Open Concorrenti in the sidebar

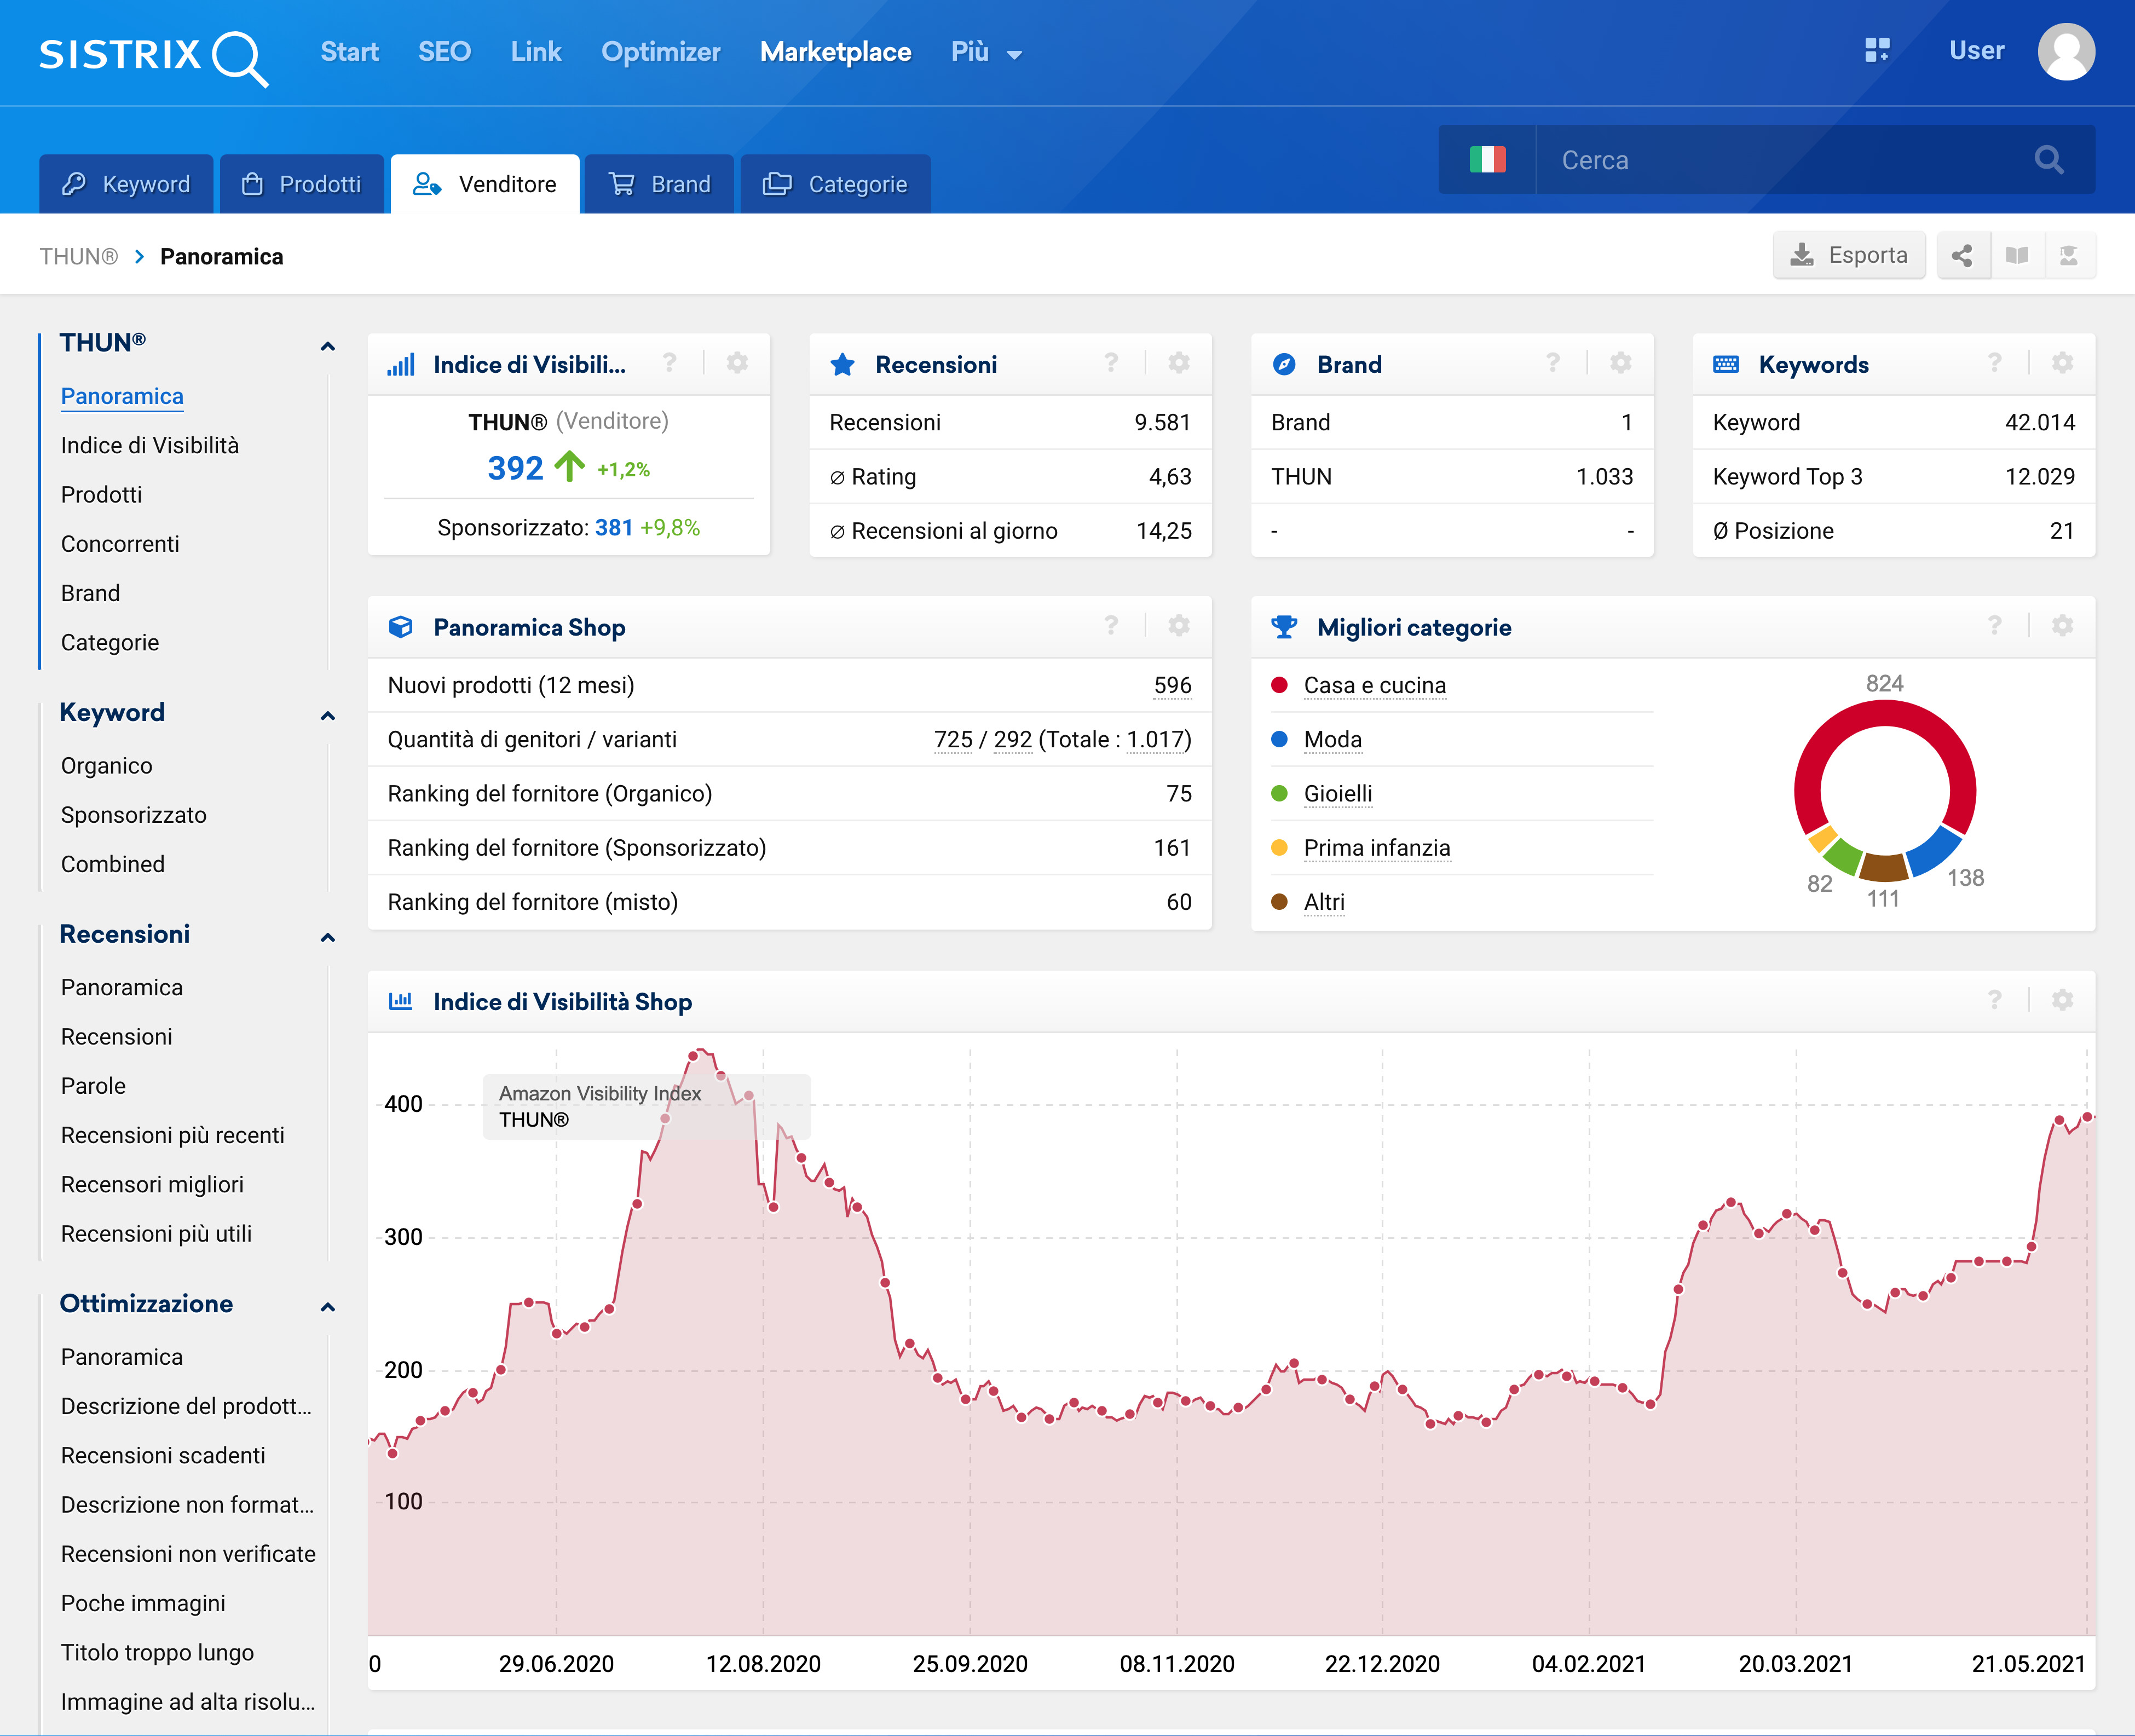120,544
